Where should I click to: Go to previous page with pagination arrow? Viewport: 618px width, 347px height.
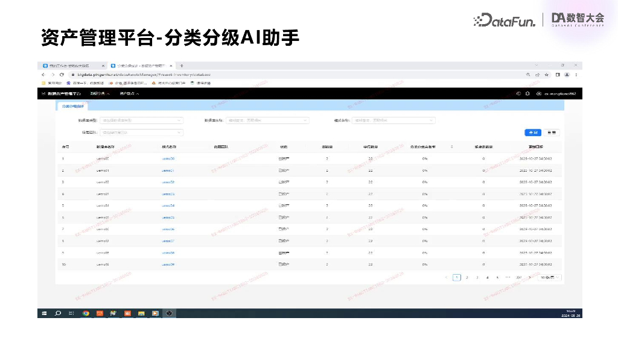446,277
